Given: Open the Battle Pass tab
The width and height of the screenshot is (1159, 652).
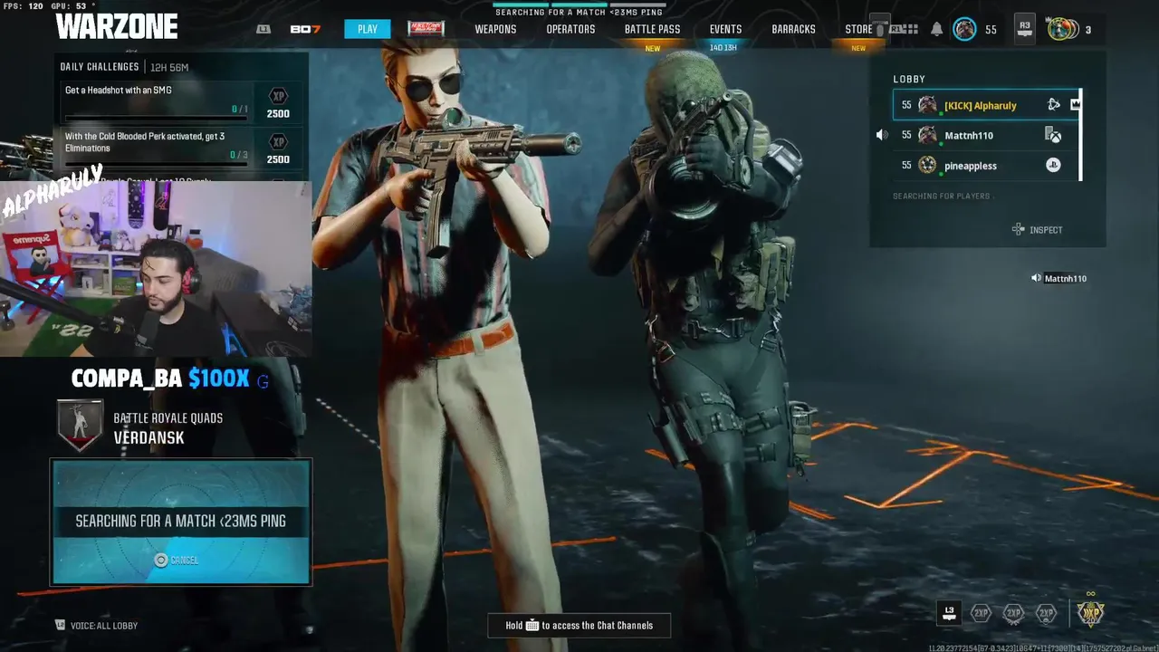Looking at the screenshot, I should (652, 29).
